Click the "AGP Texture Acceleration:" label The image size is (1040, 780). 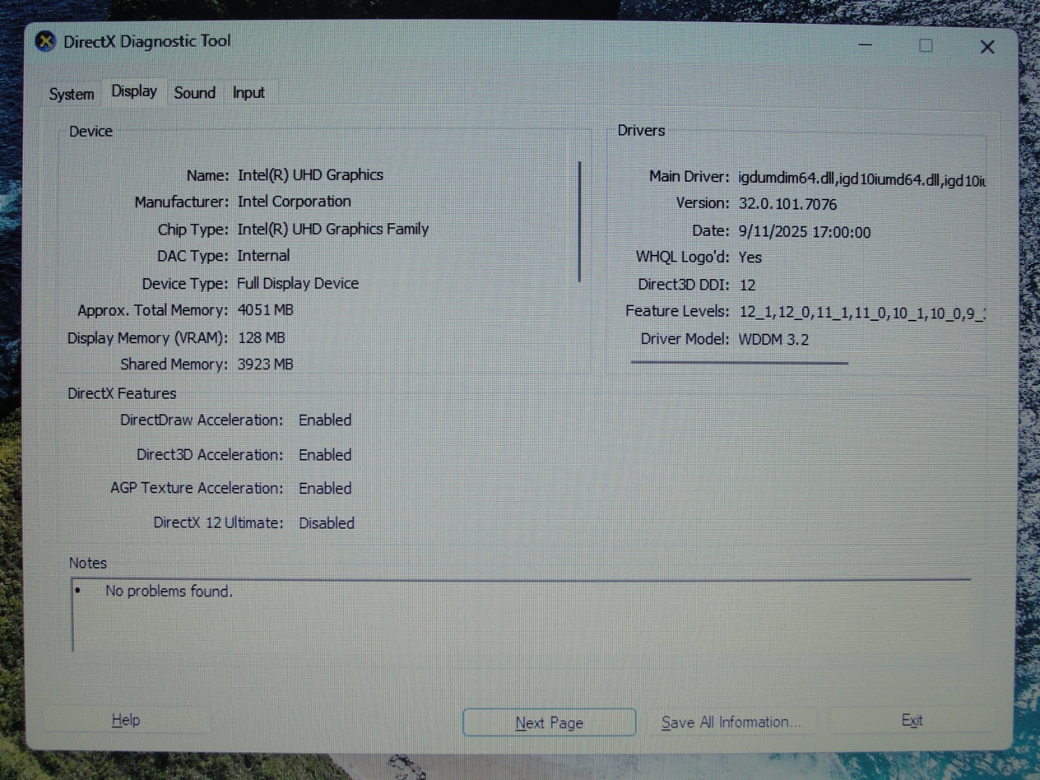tap(197, 488)
